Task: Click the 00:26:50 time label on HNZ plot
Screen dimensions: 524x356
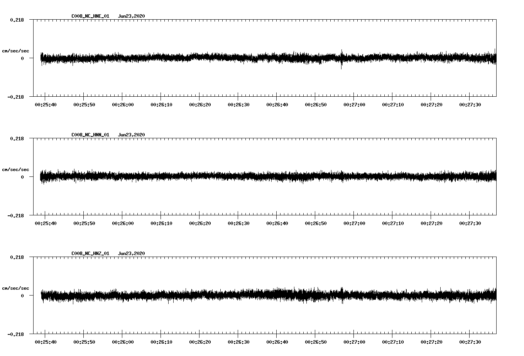Action: point(316,342)
